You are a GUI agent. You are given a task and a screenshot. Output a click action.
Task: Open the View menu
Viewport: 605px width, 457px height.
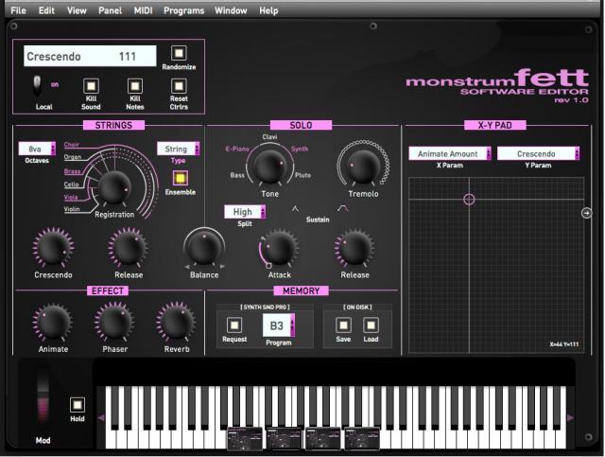(x=77, y=10)
